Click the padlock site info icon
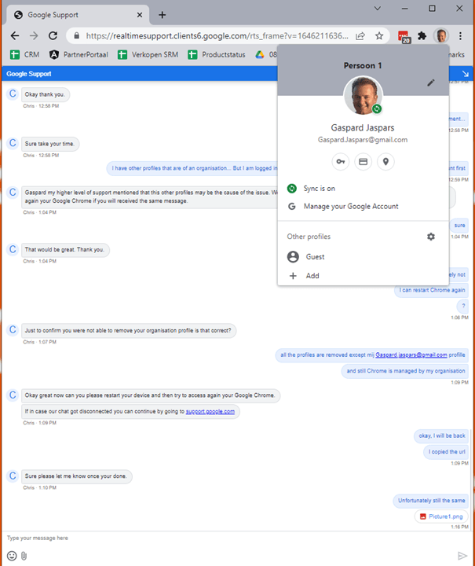Viewport: 475px width, 566px height. pos(76,35)
